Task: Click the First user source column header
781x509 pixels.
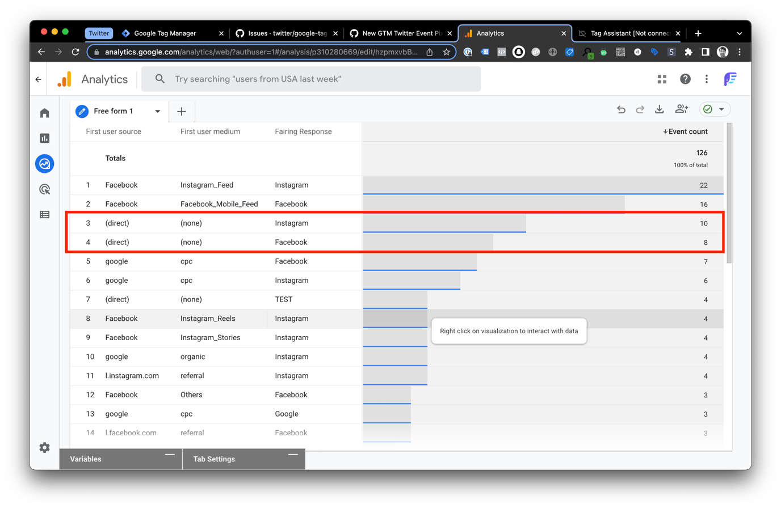Action: coord(114,132)
